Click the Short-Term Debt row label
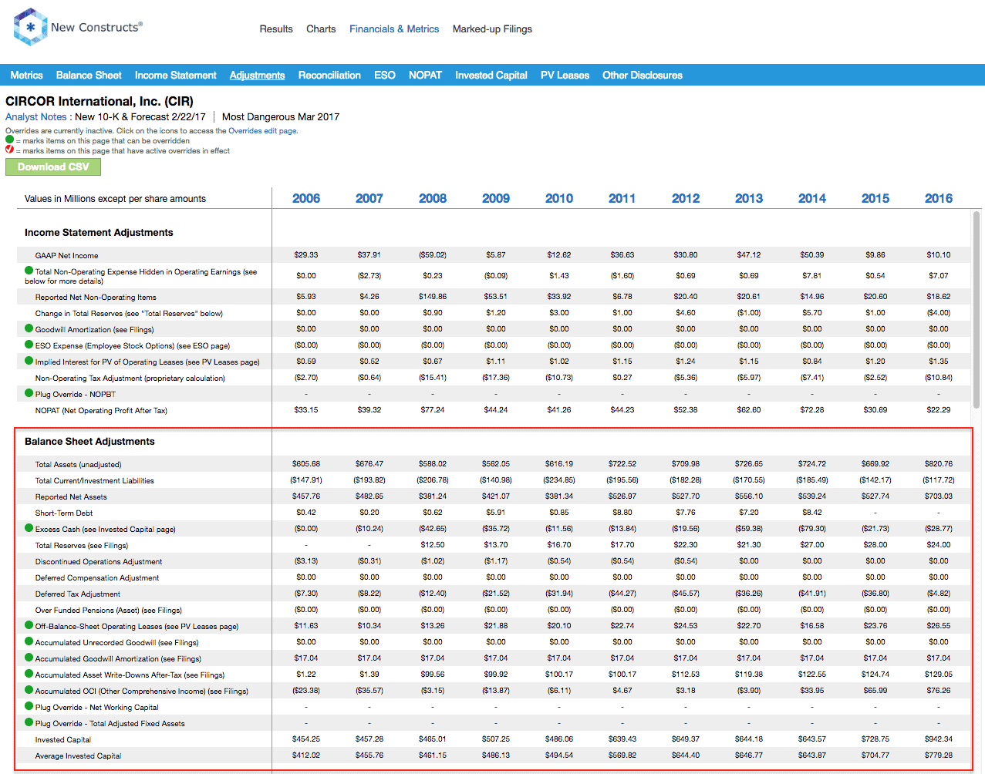The image size is (985, 774). [x=64, y=513]
